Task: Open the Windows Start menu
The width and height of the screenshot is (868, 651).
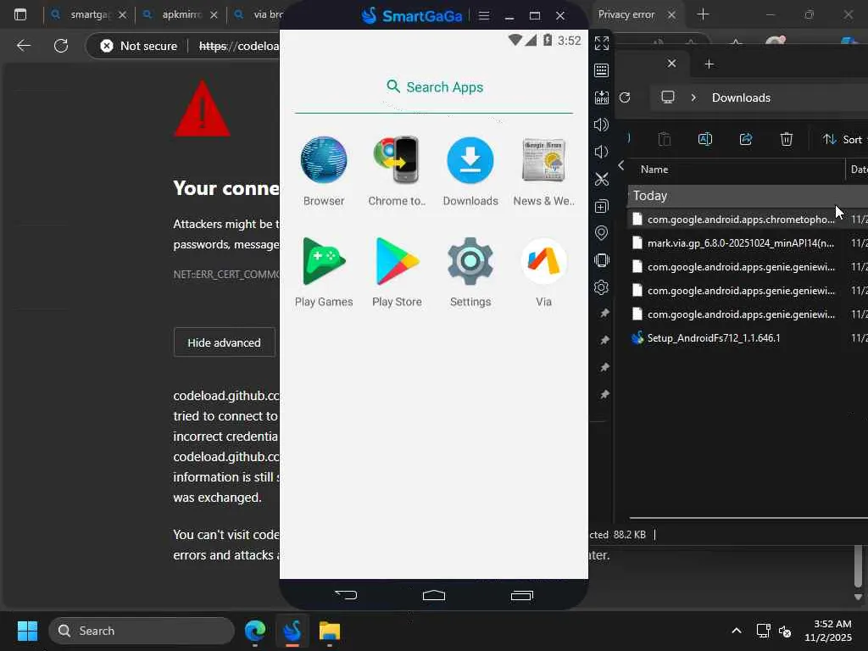Action: click(x=27, y=631)
